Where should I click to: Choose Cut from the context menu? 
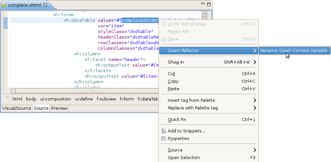pyautogui.click(x=208, y=74)
